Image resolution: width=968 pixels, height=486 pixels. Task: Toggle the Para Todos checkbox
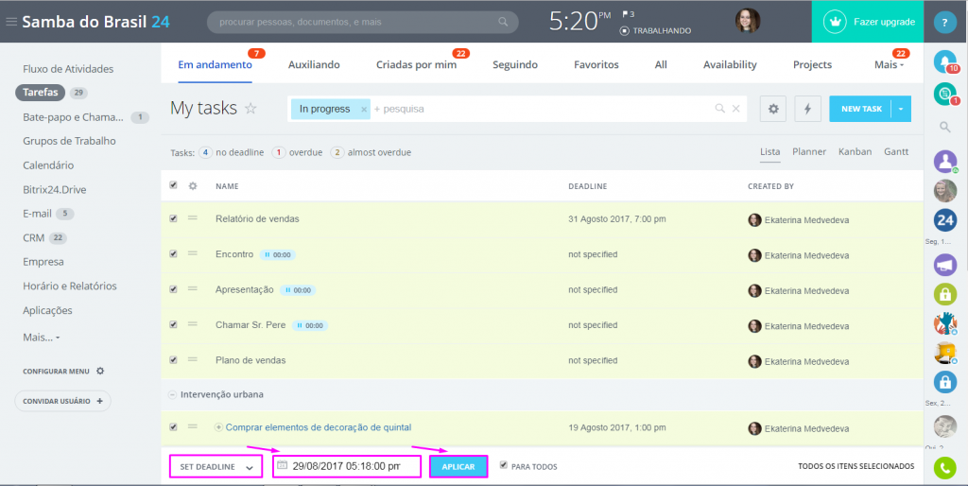504,465
